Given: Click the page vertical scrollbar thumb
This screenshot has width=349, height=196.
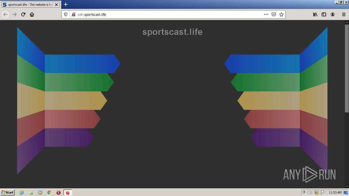Looking at the screenshot, I should pyautogui.click(x=347, y=68).
